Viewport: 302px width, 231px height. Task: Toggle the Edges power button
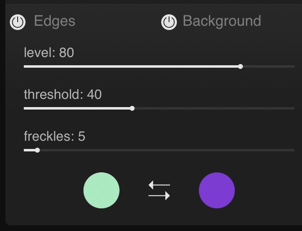pos(18,22)
